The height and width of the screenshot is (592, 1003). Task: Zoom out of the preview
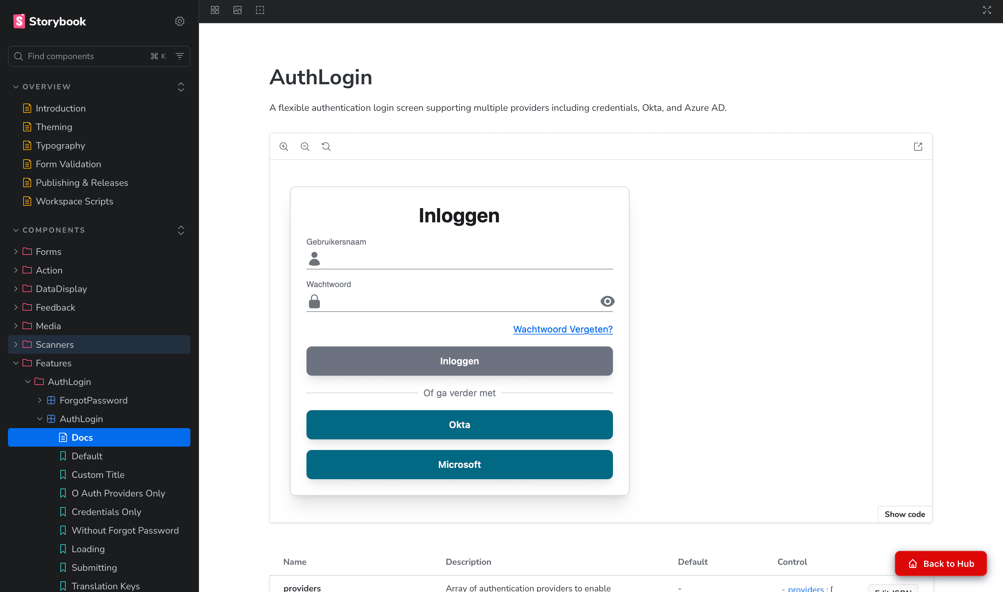305,146
